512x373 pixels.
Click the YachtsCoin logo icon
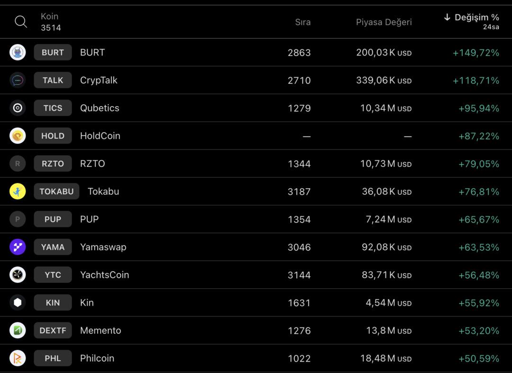(18, 275)
